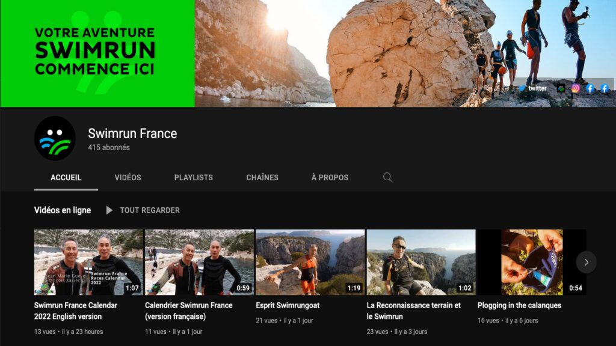Open the 'Calendrier Swimrun France (version française)' title

coord(189,311)
